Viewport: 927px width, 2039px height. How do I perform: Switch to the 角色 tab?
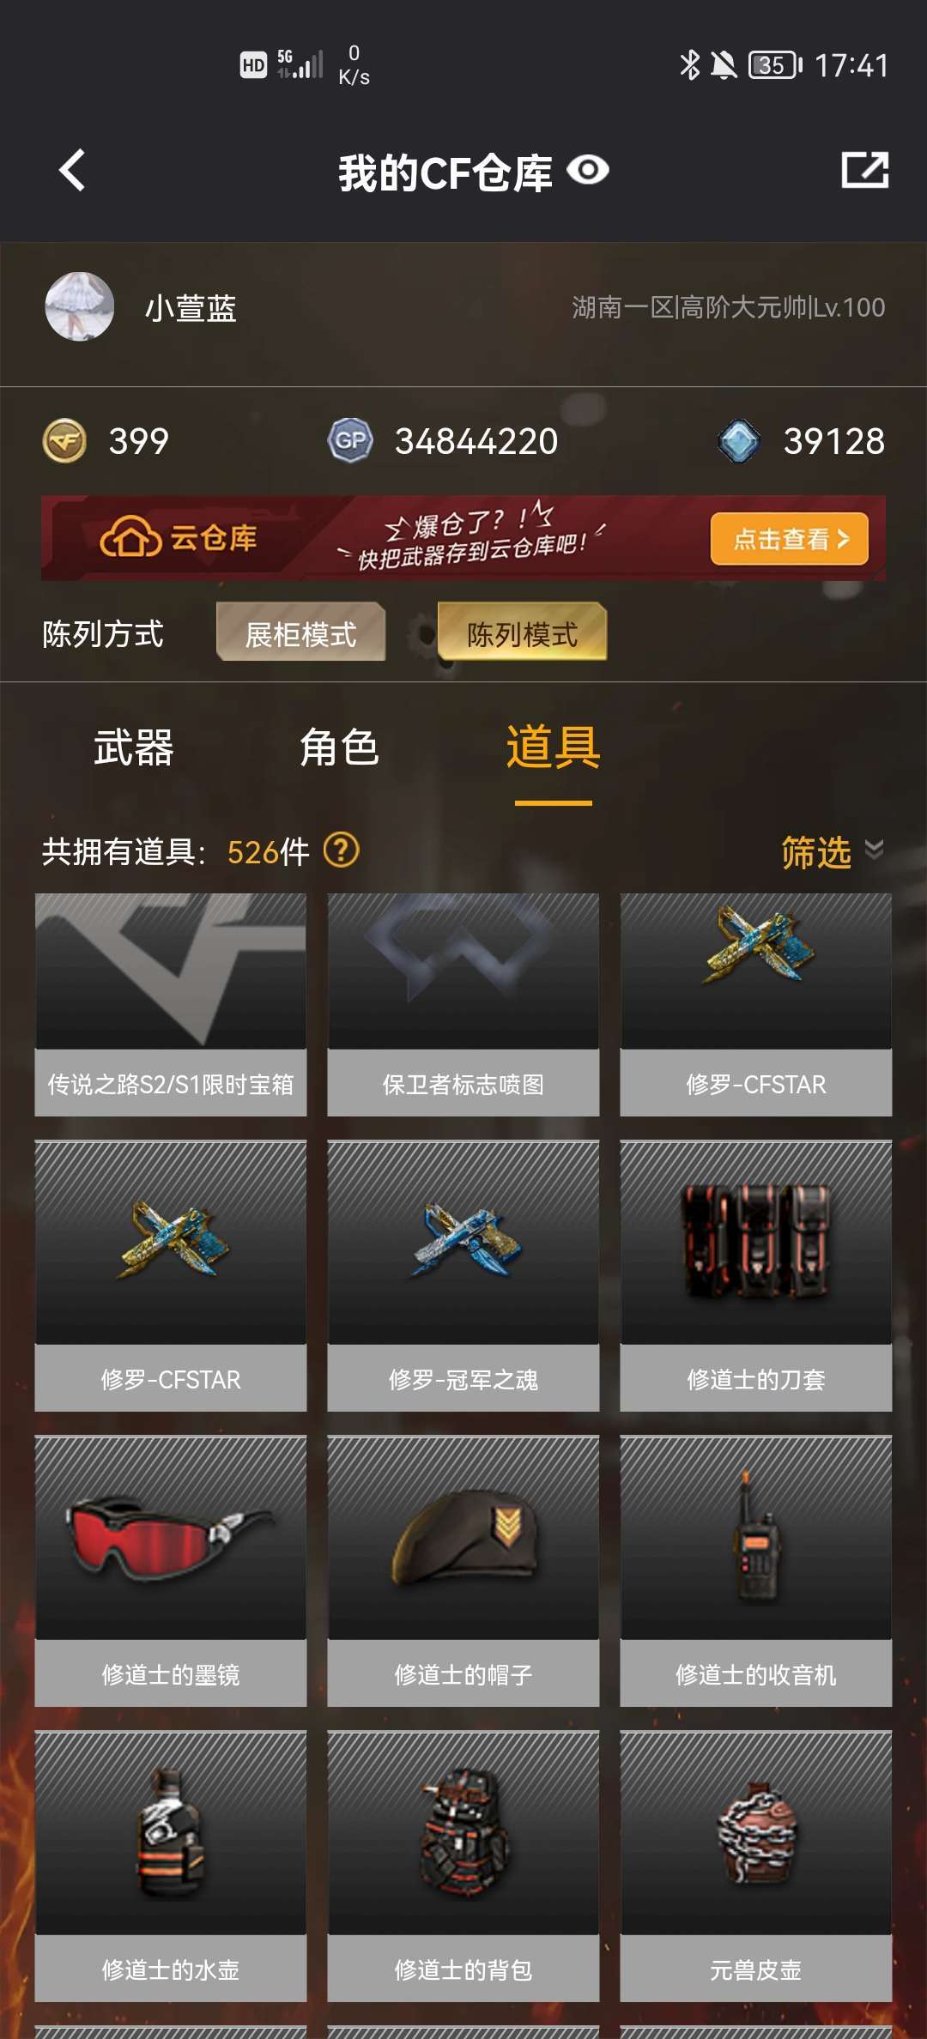pyautogui.click(x=339, y=747)
